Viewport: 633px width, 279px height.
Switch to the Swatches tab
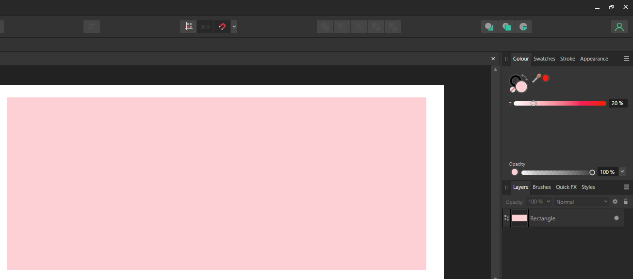[544, 59]
